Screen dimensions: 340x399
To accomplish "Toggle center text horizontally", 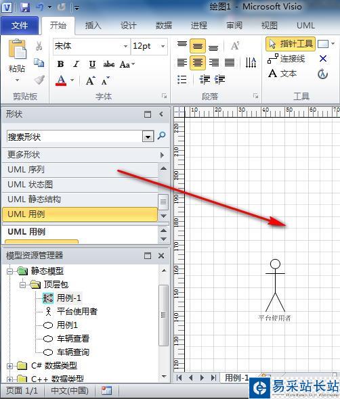I will tap(198, 63).
